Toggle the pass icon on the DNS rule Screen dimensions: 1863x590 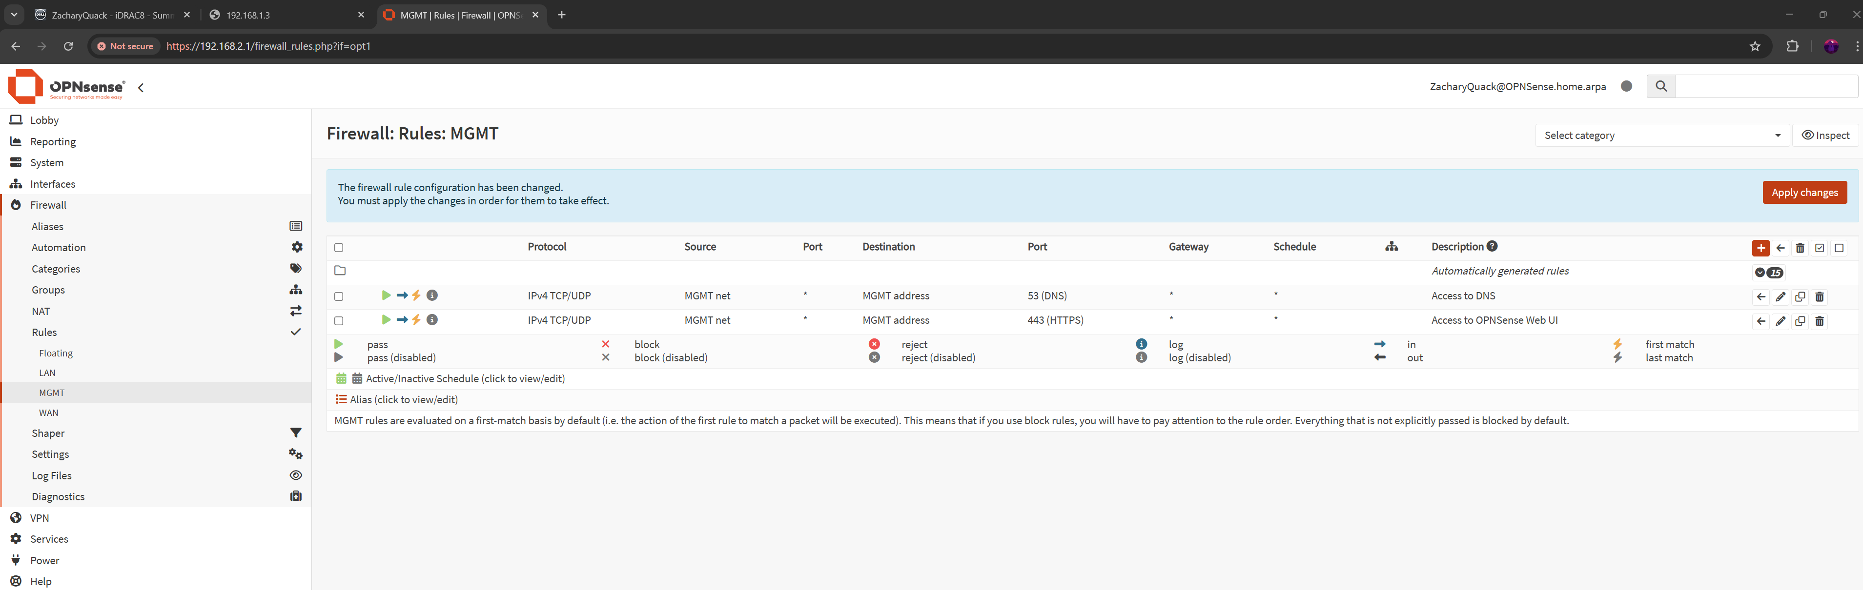(x=386, y=295)
